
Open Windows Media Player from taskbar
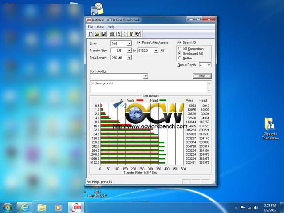coord(58,208)
